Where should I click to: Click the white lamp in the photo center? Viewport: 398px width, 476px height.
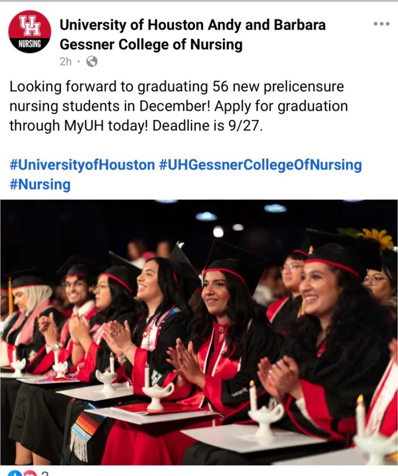pos(157,393)
